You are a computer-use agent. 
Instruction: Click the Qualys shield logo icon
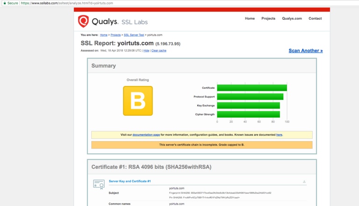click(84, 21)
